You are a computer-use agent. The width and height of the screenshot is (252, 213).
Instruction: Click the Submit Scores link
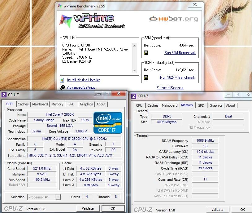coord(170,88)
